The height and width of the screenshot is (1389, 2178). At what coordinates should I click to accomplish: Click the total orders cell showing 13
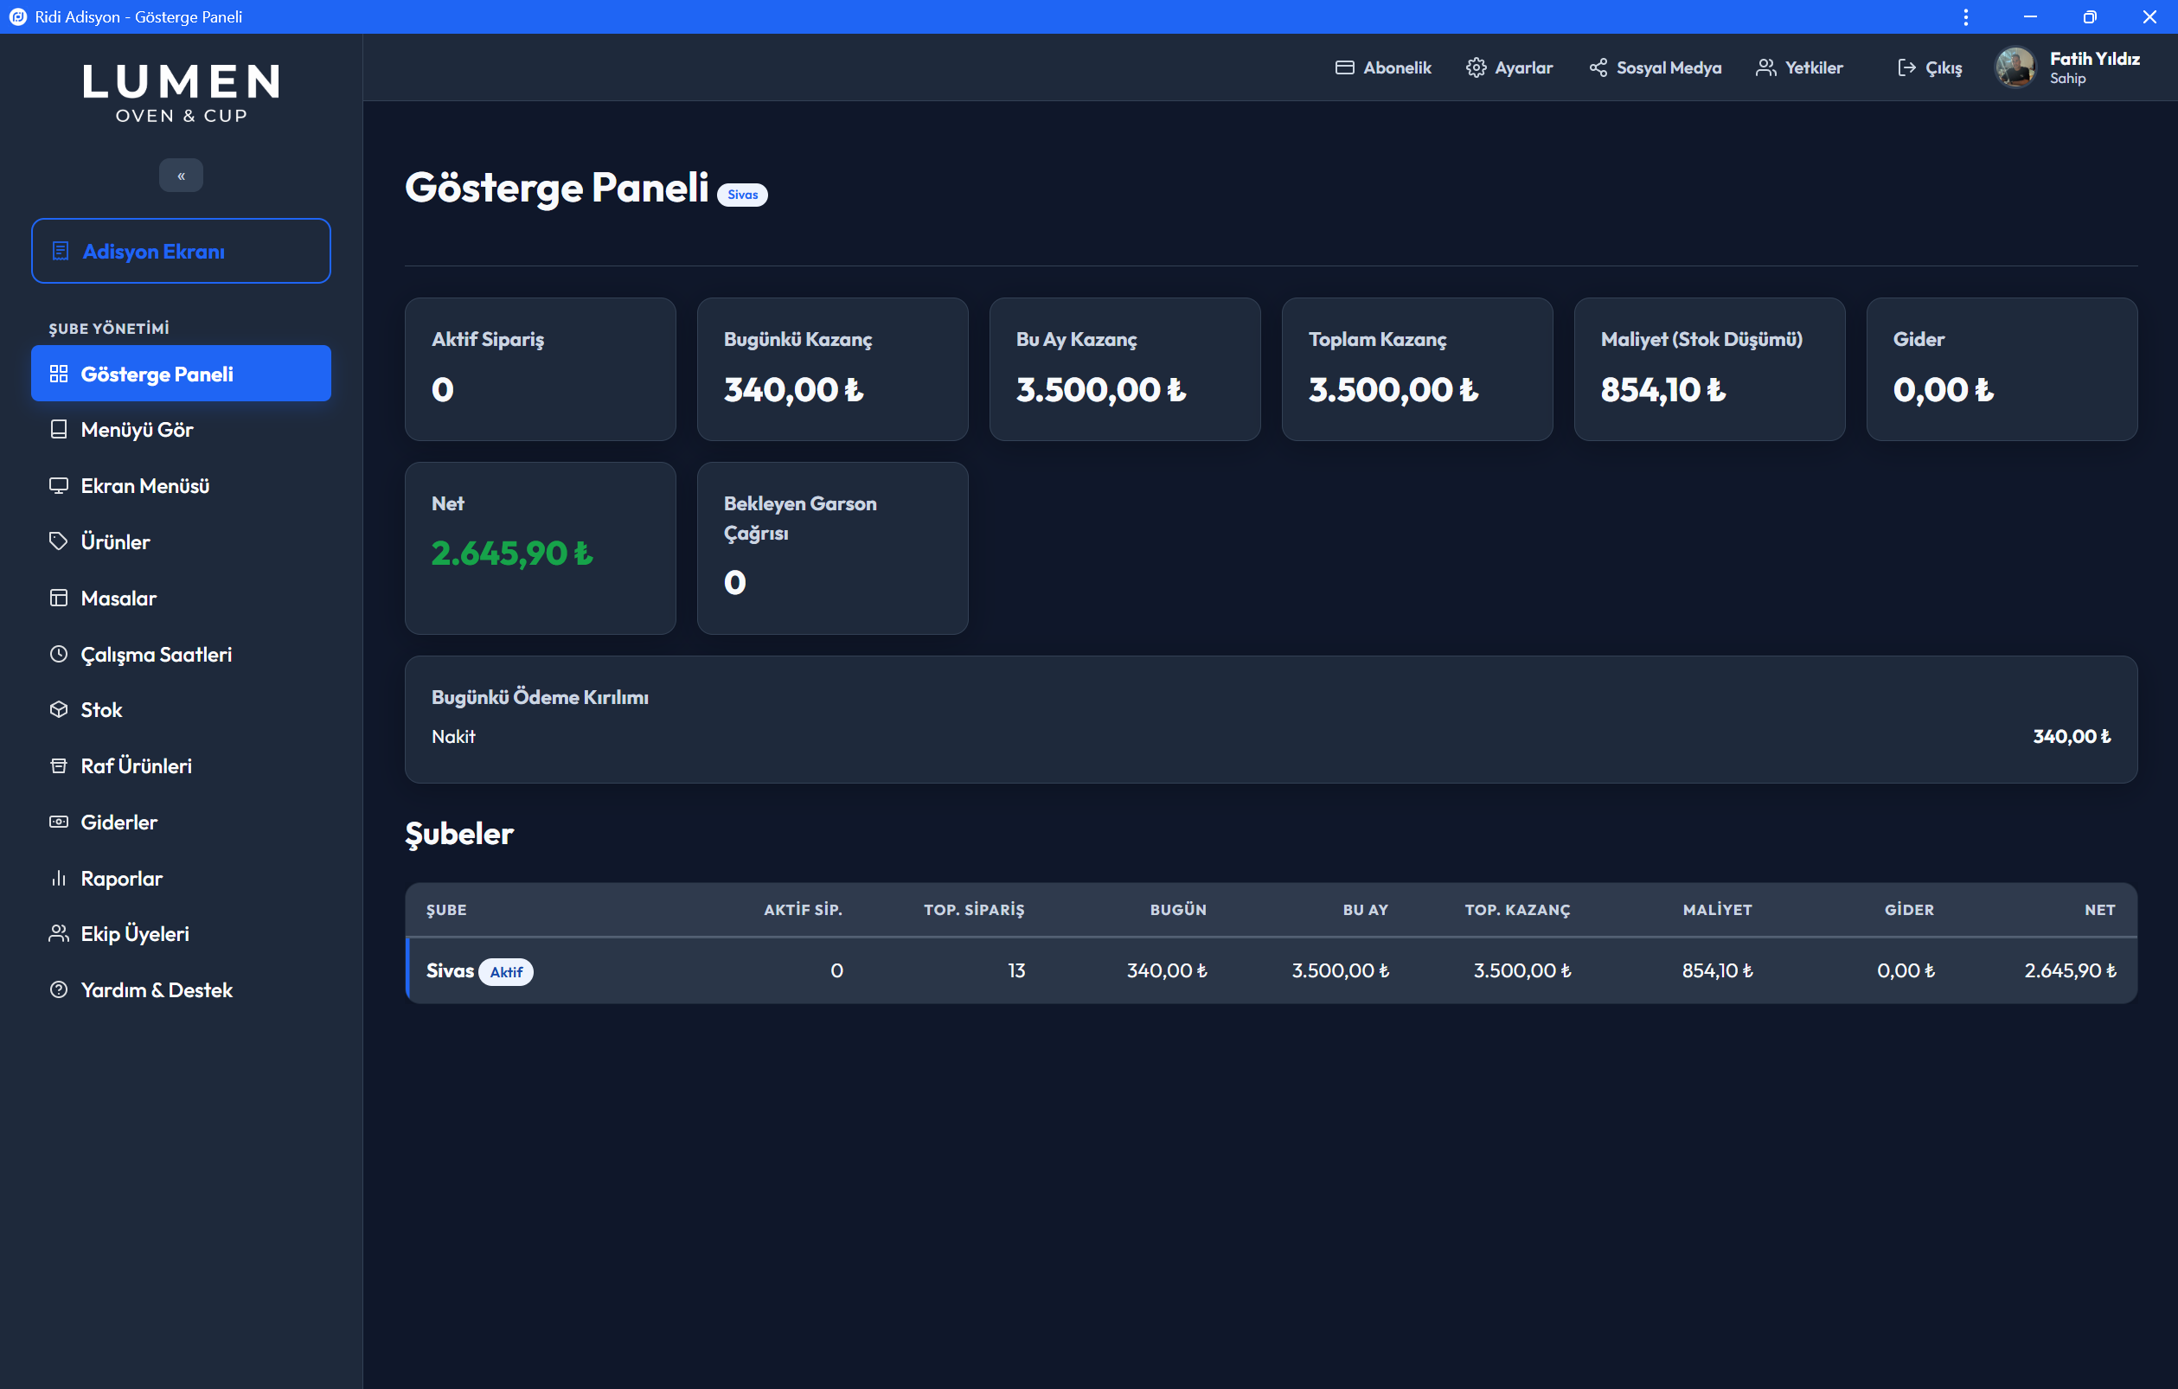pyautogui.click(x=1016, y=970)
